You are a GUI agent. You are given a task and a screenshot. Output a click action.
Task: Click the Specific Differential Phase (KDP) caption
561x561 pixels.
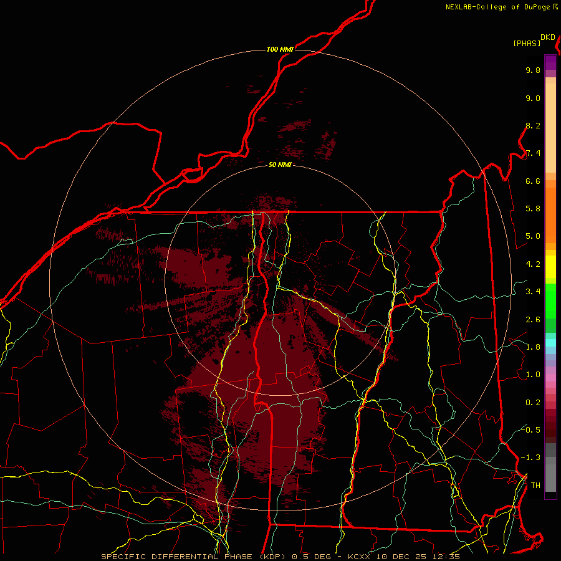click(194, 557)
